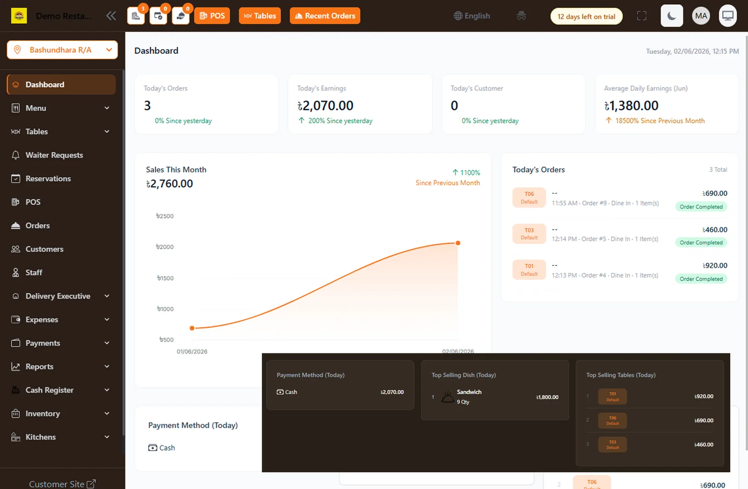748x489 pixels.
Task: Click the Menu sidebar icon
Action: coord(15,108)
